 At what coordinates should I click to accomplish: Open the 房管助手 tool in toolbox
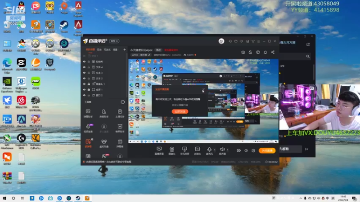click(x=104, y=114)
